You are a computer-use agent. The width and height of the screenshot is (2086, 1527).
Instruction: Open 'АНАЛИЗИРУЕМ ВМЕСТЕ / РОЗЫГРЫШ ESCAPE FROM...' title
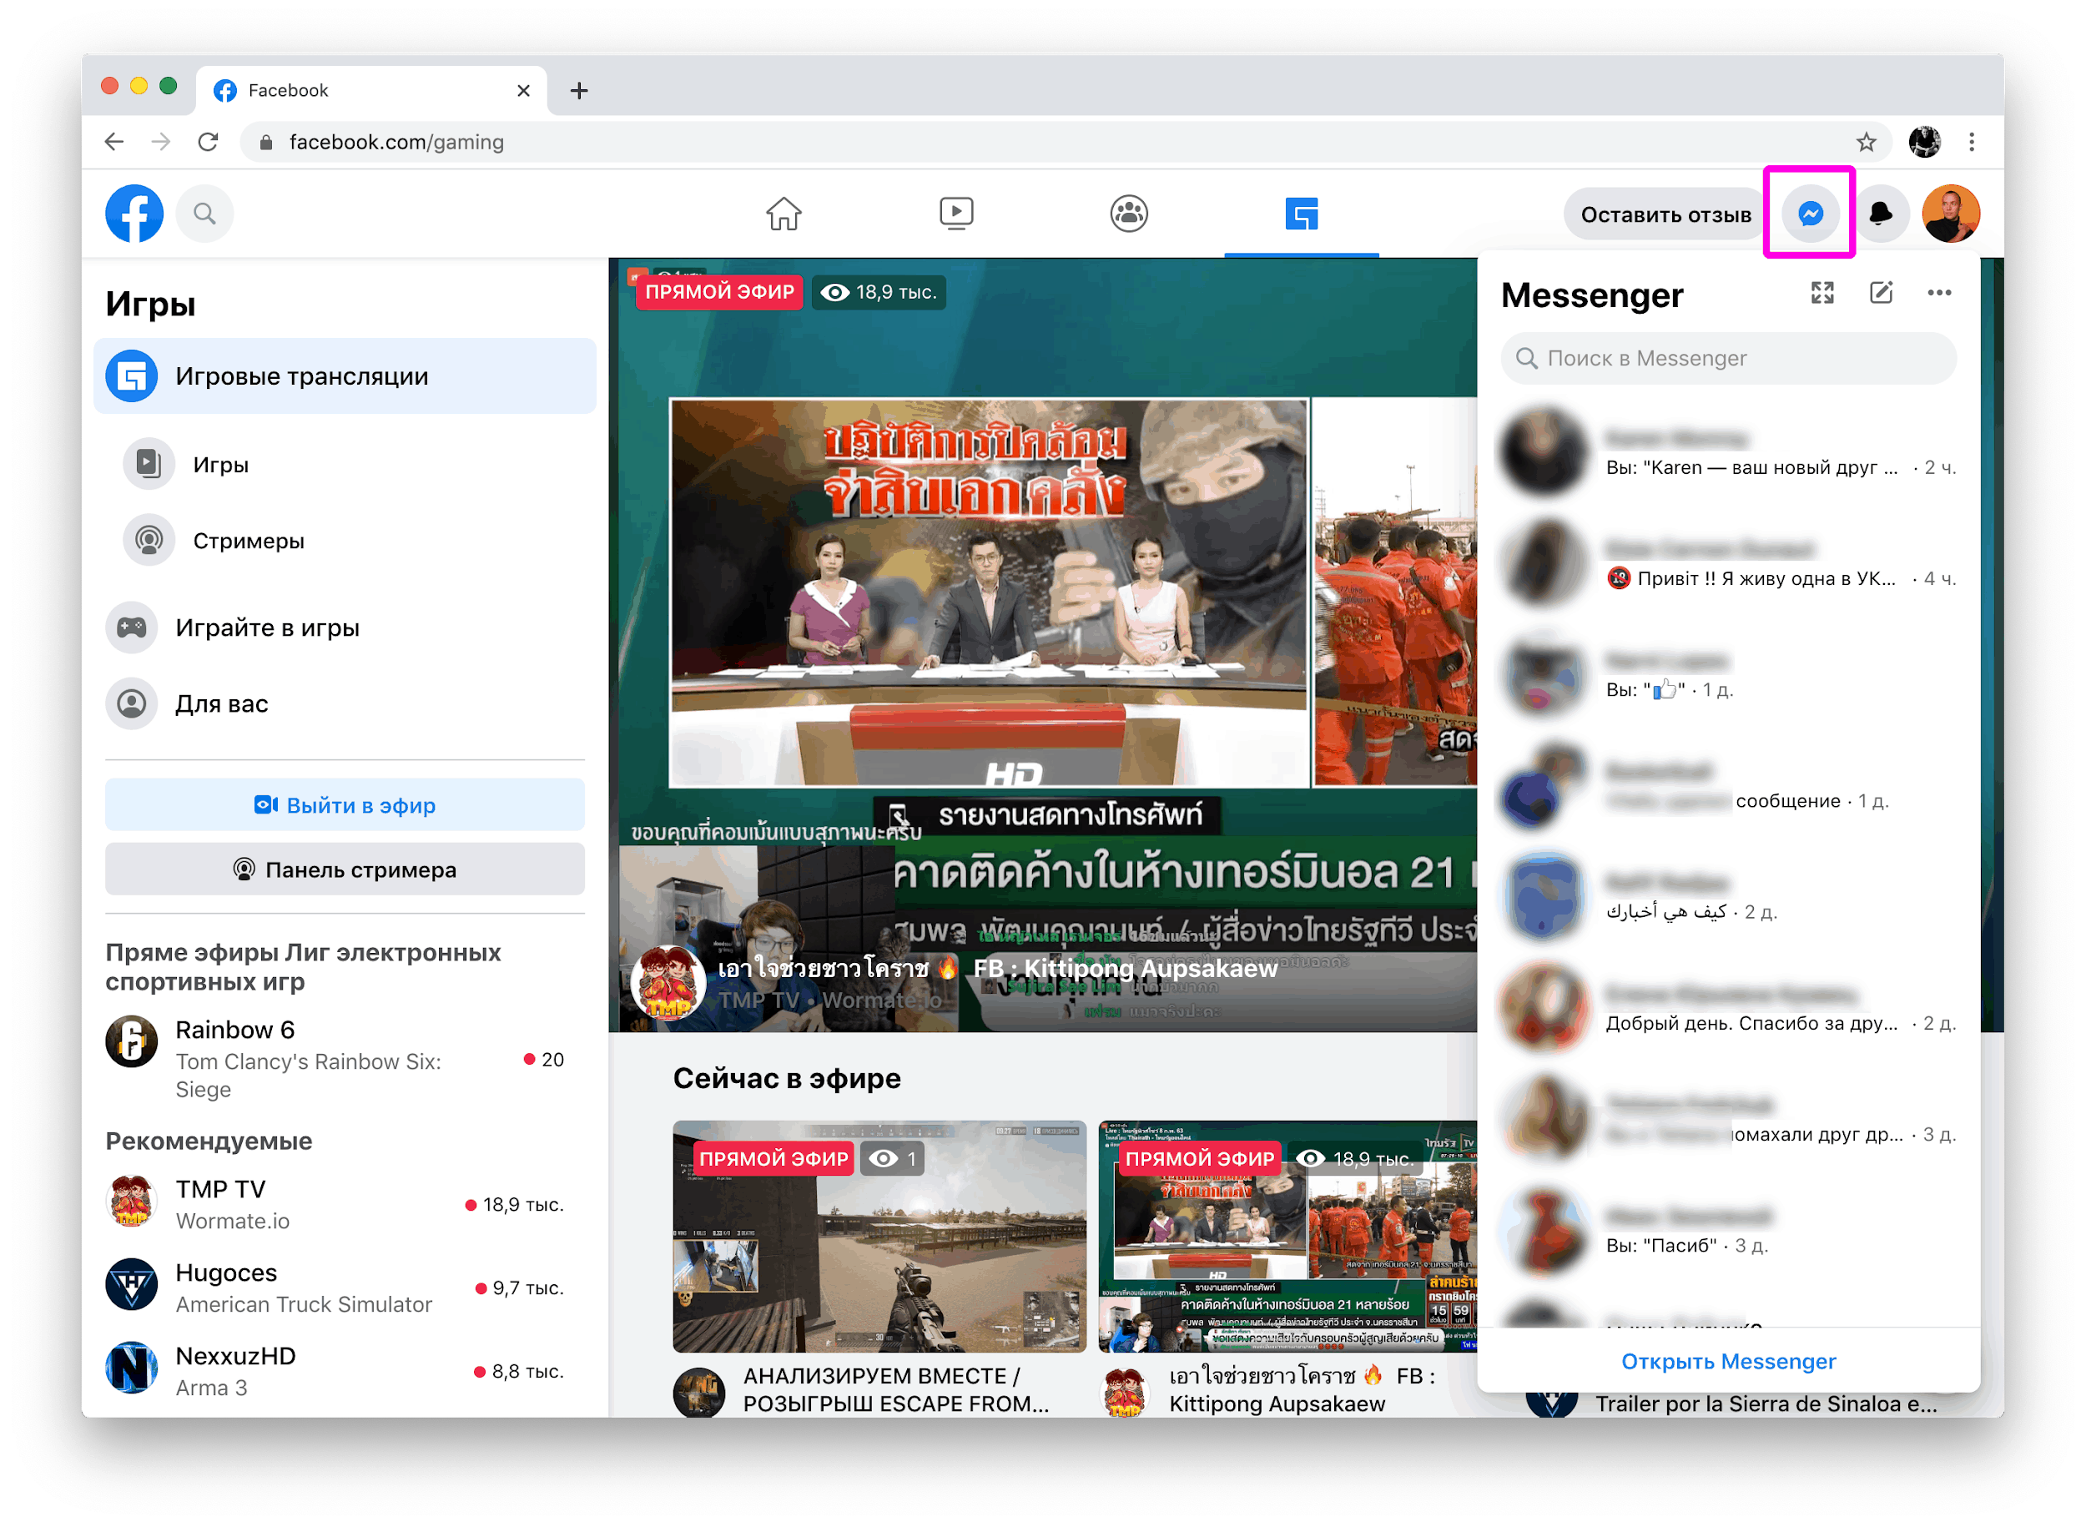pyautogui.click(x=894, y=1389)
